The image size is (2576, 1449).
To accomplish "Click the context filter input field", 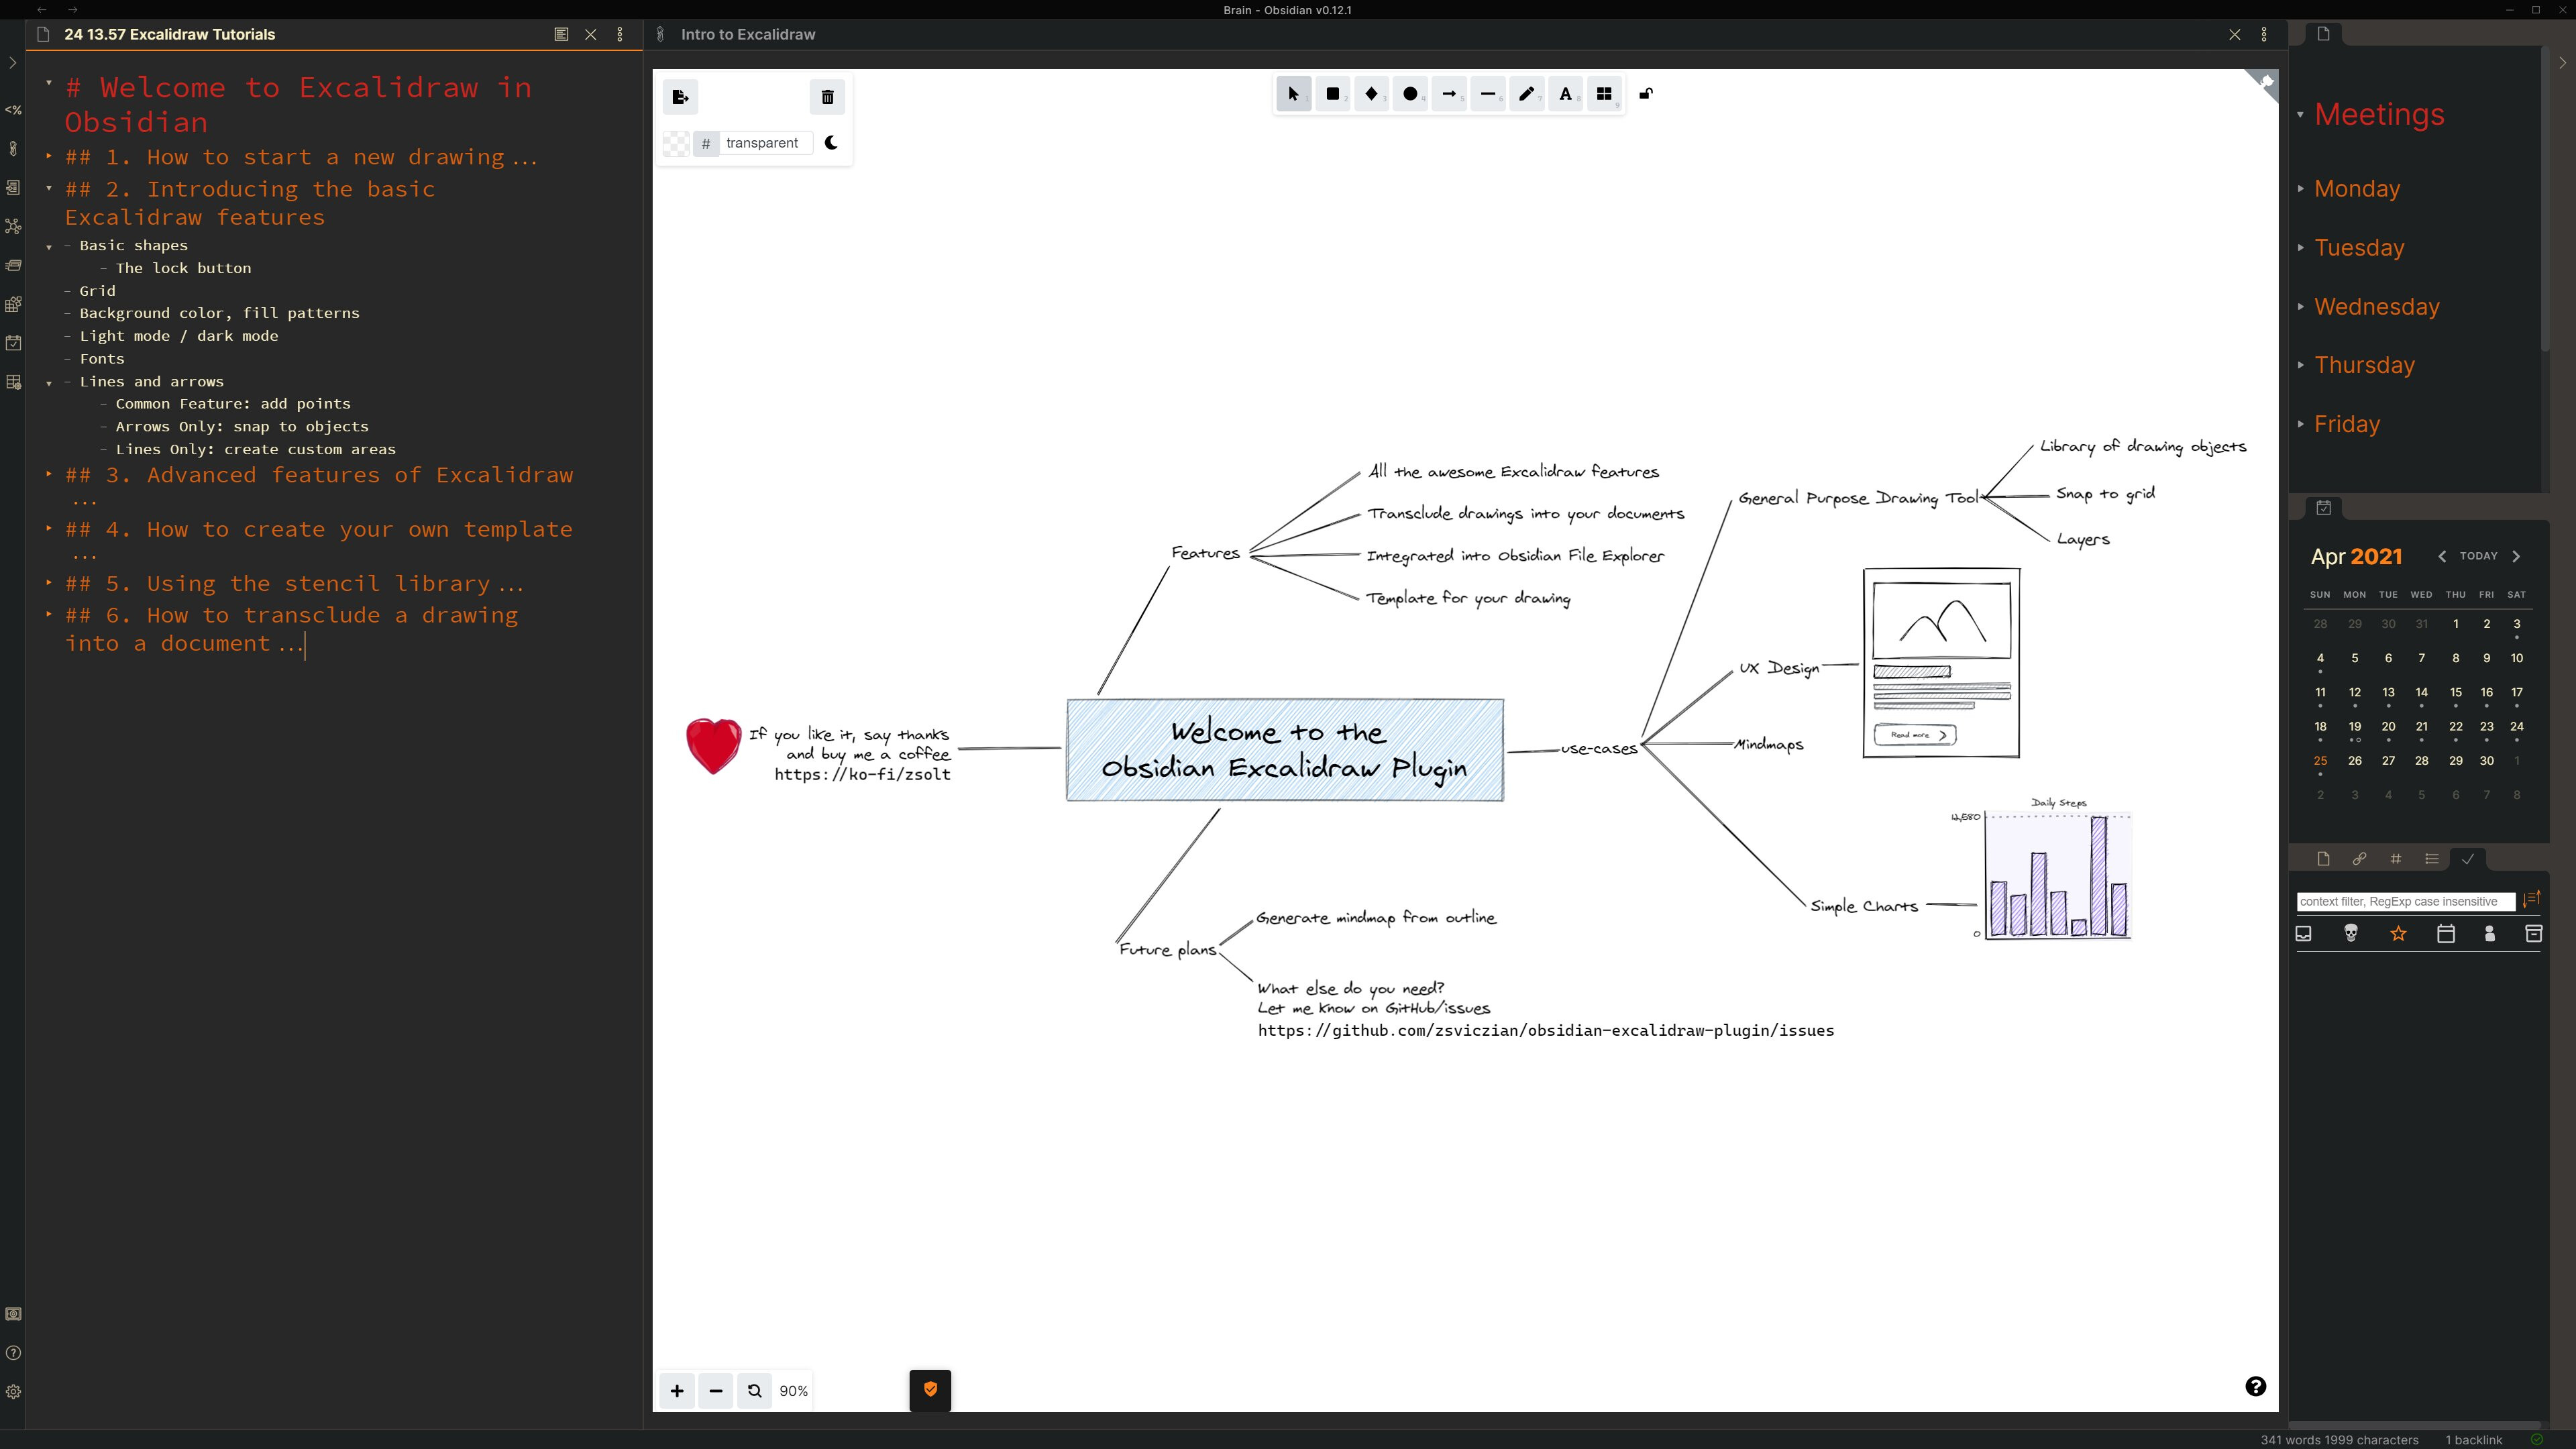I will click(x=2404, y=902).
